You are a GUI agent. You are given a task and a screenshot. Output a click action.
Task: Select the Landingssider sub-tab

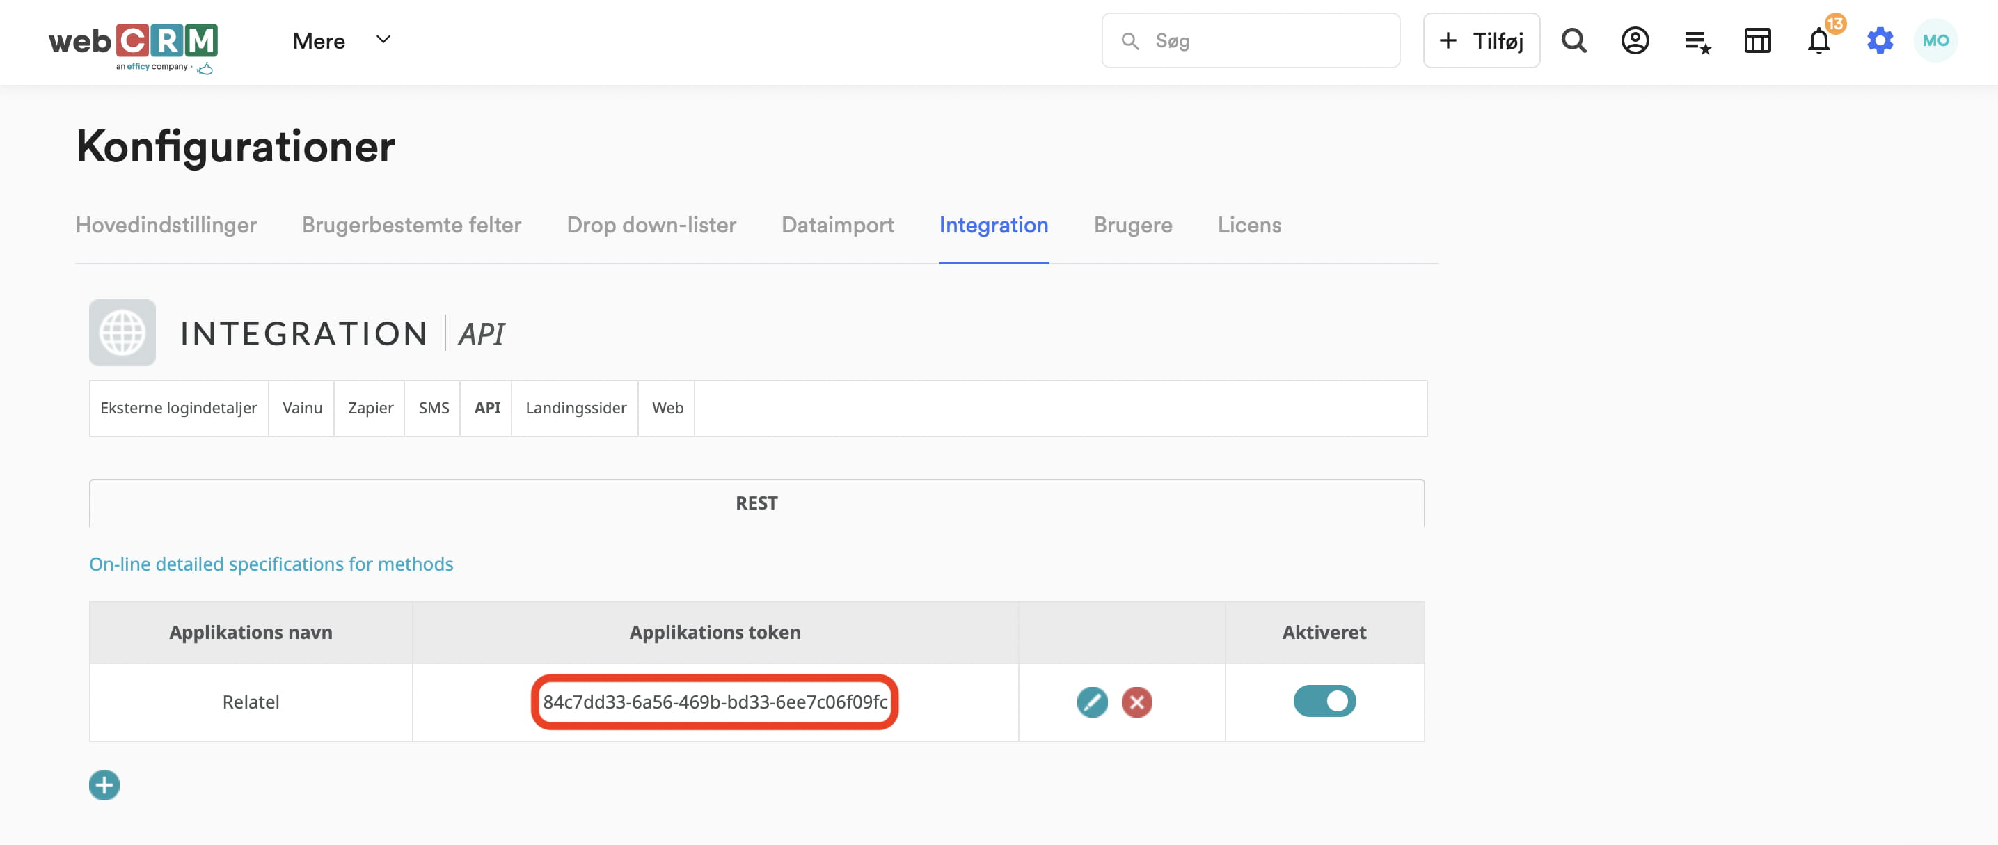pos(576,408)
